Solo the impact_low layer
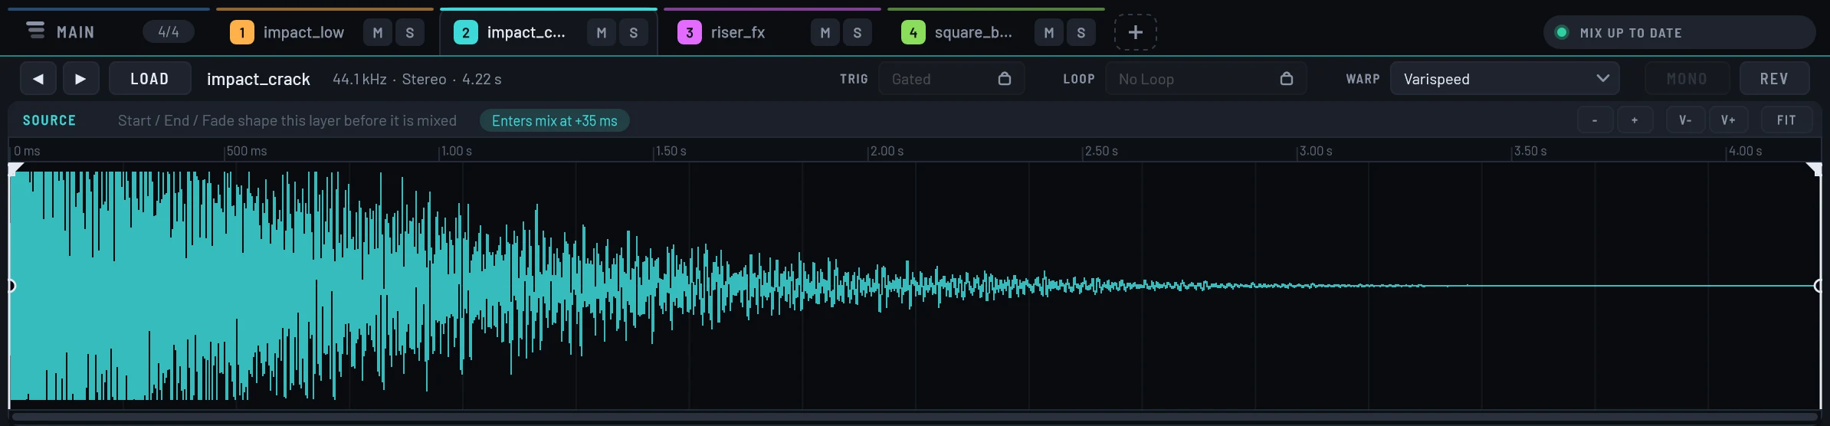1830x426 pixels. point(410,33)
